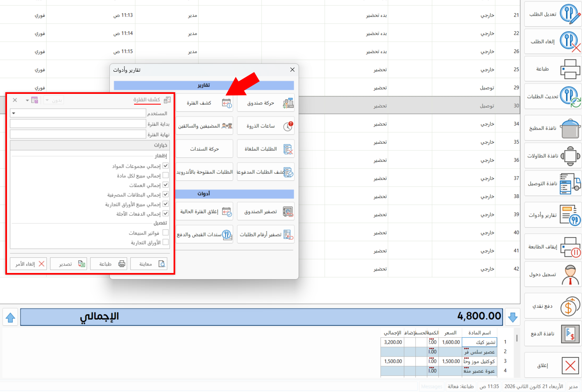Click the Edit Order (تعديل الطلب) sidebar button
This screenshot has width=582, height=392.
tap(553, 14)
